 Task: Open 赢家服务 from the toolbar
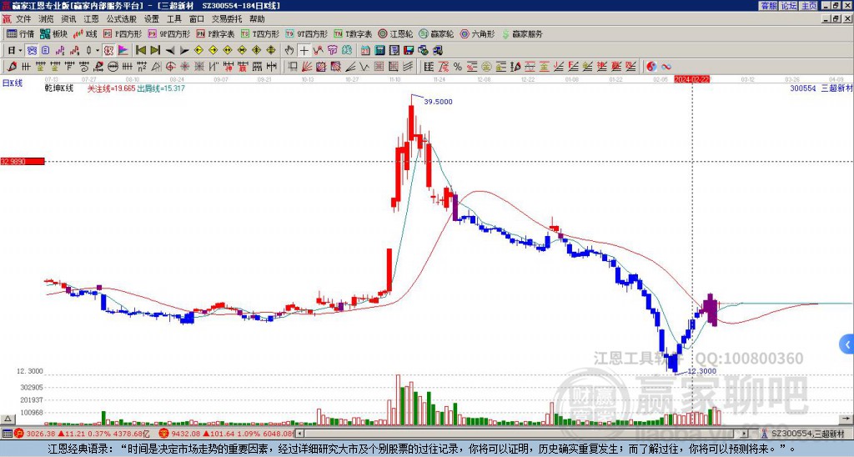(522, 33)
